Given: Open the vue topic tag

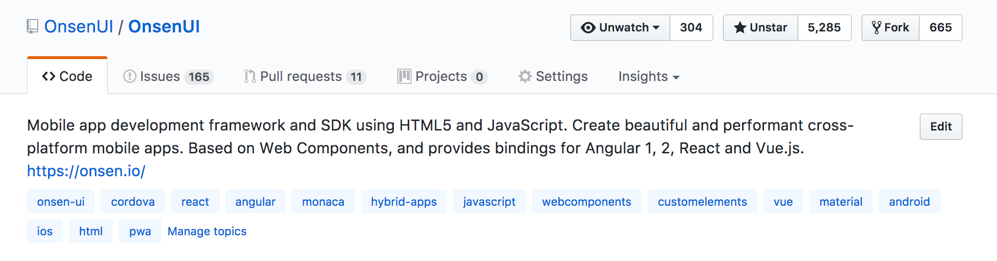Looking at the screenshot, I should tap(783, 201).
